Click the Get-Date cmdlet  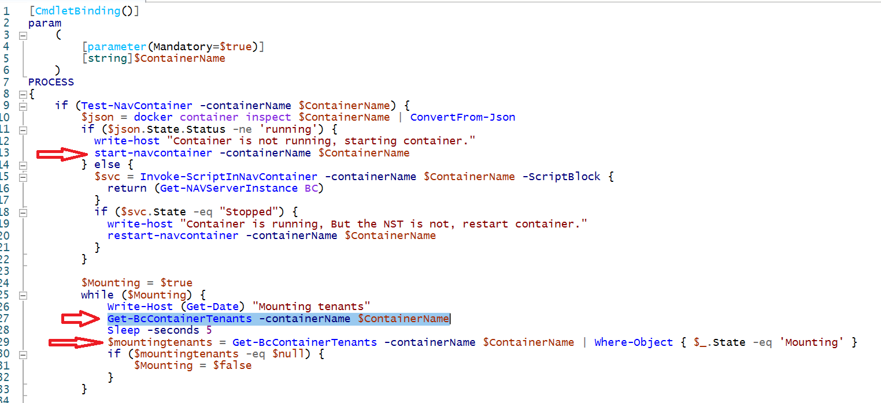(212, 306)
